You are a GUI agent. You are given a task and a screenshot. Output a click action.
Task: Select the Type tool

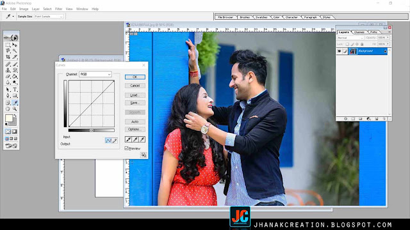(x=15, y=89)
